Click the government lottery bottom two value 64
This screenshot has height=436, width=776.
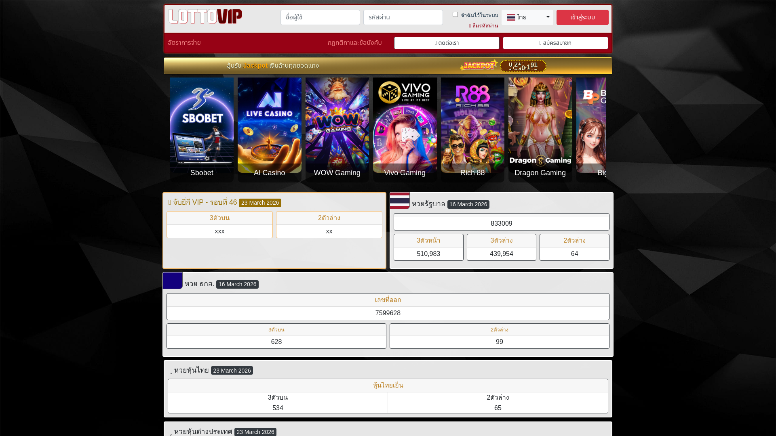tap(574, 254)
